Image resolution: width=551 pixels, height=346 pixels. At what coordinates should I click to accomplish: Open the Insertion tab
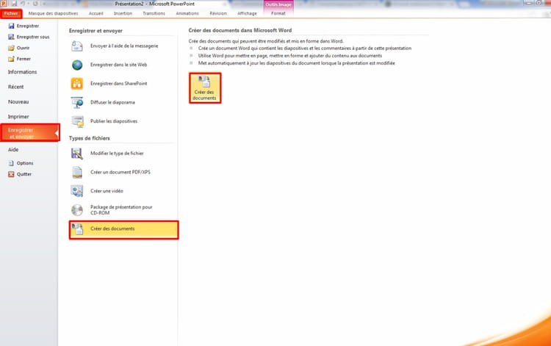pyautogui.click(x=123, y=13)
